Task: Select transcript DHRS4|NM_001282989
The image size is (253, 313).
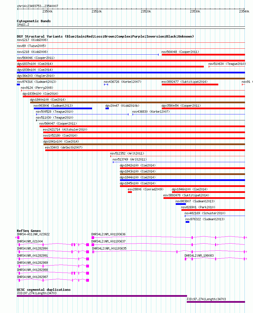Action: point(32,263)
